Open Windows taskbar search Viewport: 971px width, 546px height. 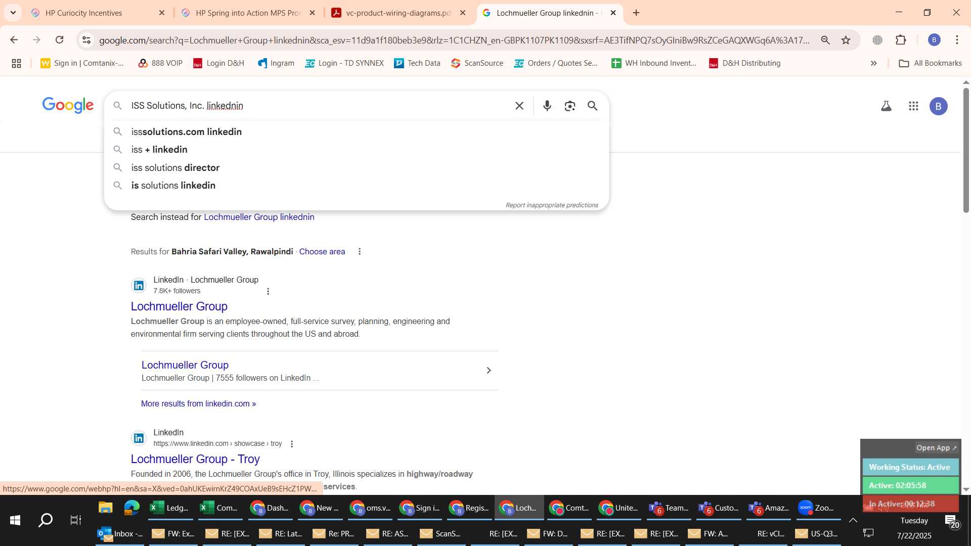pyautogui.click(x=46, y=520)
